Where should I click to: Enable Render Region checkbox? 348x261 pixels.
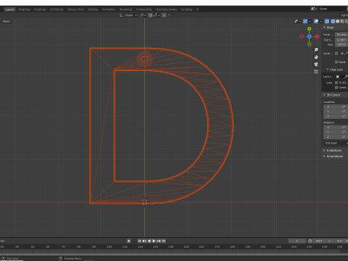(x=336, y=62)
